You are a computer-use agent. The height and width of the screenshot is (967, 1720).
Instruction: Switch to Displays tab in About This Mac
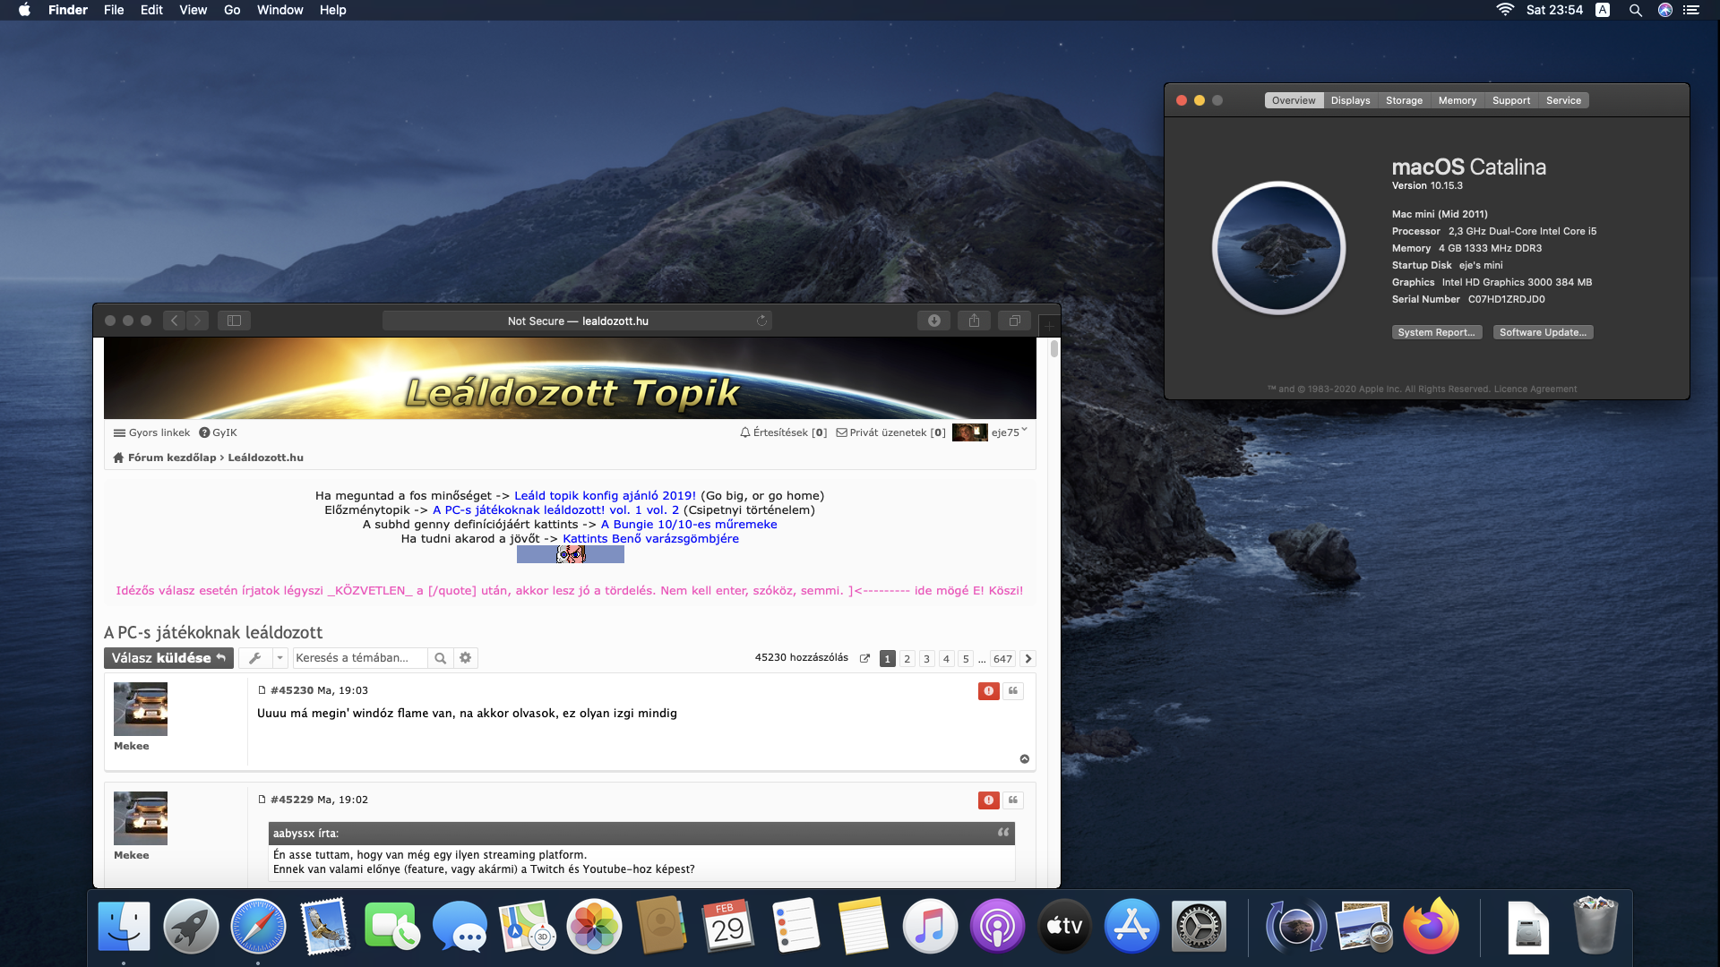pyautogui.click(x=1350, y=100)
